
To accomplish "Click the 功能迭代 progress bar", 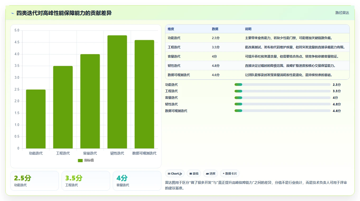I will pyautogui.click(x=282, y=85).
